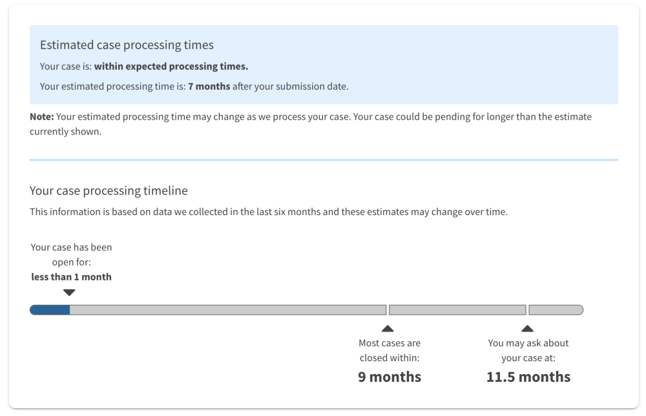Click the 'Most cases are closed within:' label
Screen dimensions: 646x416
pos(390,350)
